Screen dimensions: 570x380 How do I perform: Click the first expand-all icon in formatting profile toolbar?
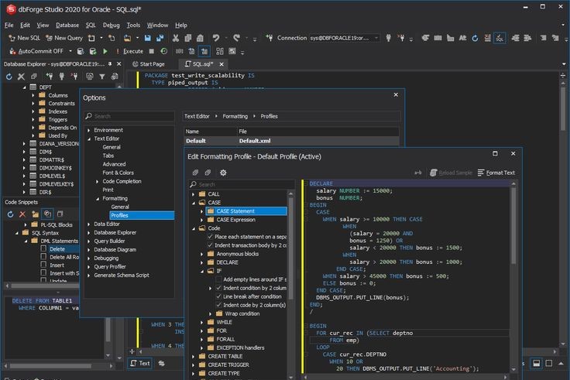point(195,173)
